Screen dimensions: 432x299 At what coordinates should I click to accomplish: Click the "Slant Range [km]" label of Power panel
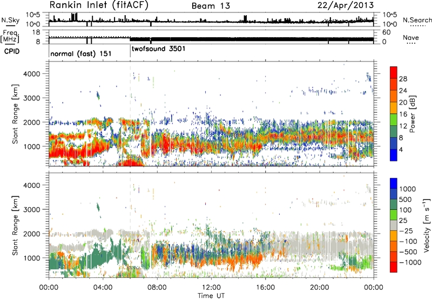[15, 114]
